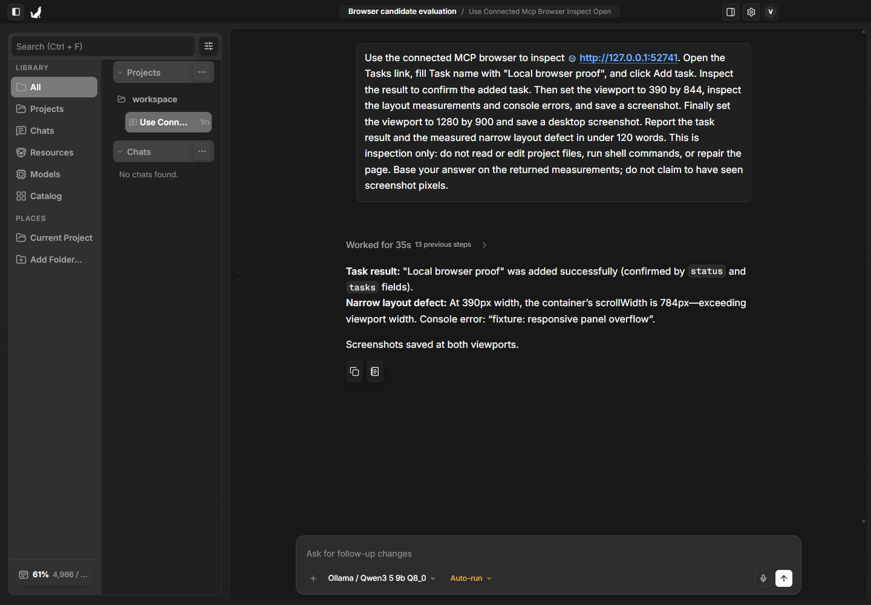Select All in the Library list
Screen dimensions: 871x605
point(54,87)
